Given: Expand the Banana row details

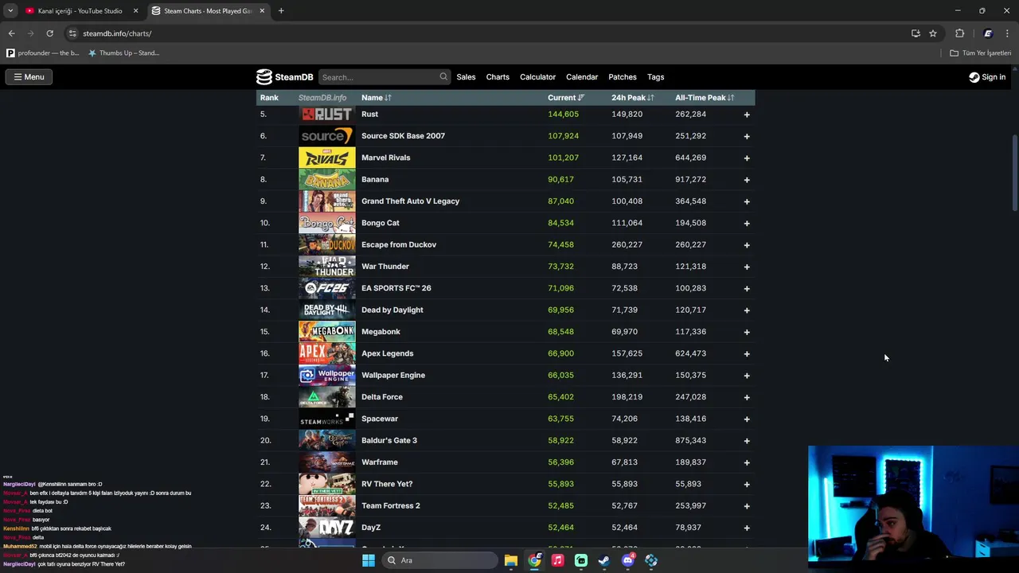Looking at the screenshot, I should (747, 180).
